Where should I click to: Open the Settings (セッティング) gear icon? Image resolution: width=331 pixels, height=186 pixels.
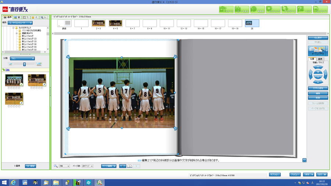point(273,10)
